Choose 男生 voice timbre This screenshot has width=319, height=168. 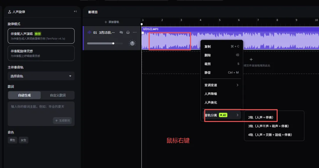click(x=12, y=140)
